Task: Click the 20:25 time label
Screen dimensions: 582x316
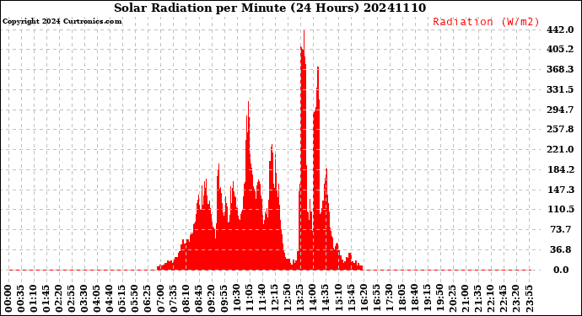Action: (x=452, y=299)
